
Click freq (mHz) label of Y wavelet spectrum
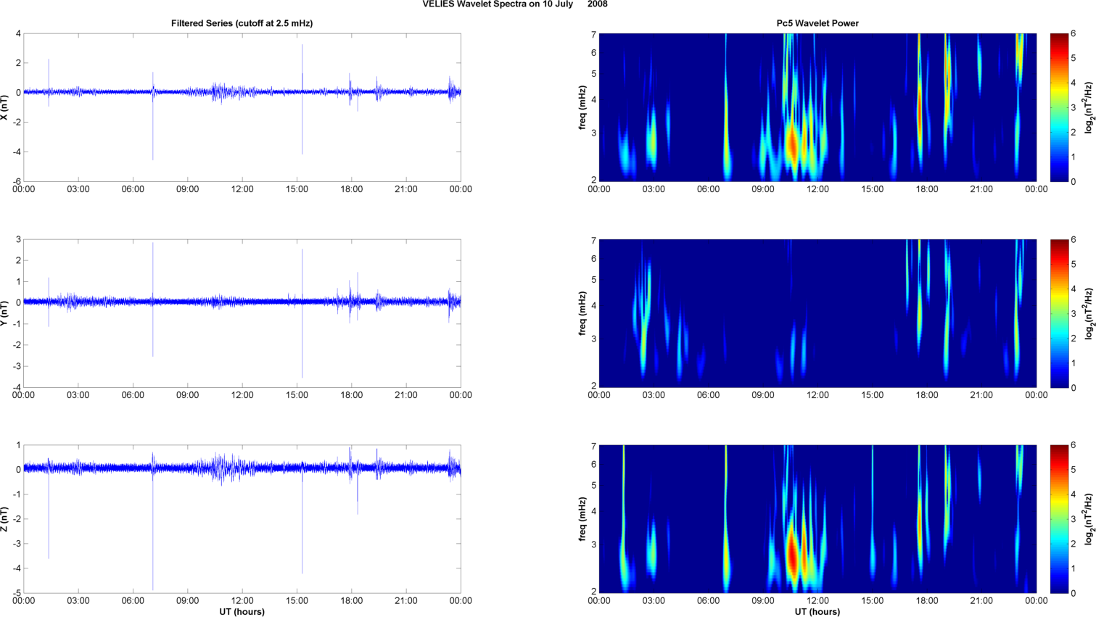click(582, 313)
